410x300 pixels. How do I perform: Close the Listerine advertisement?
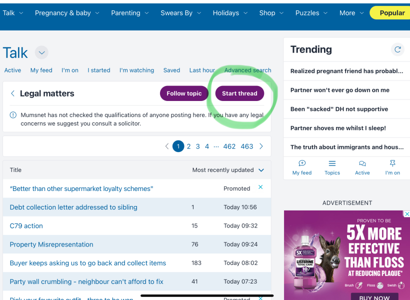(406, 214)
